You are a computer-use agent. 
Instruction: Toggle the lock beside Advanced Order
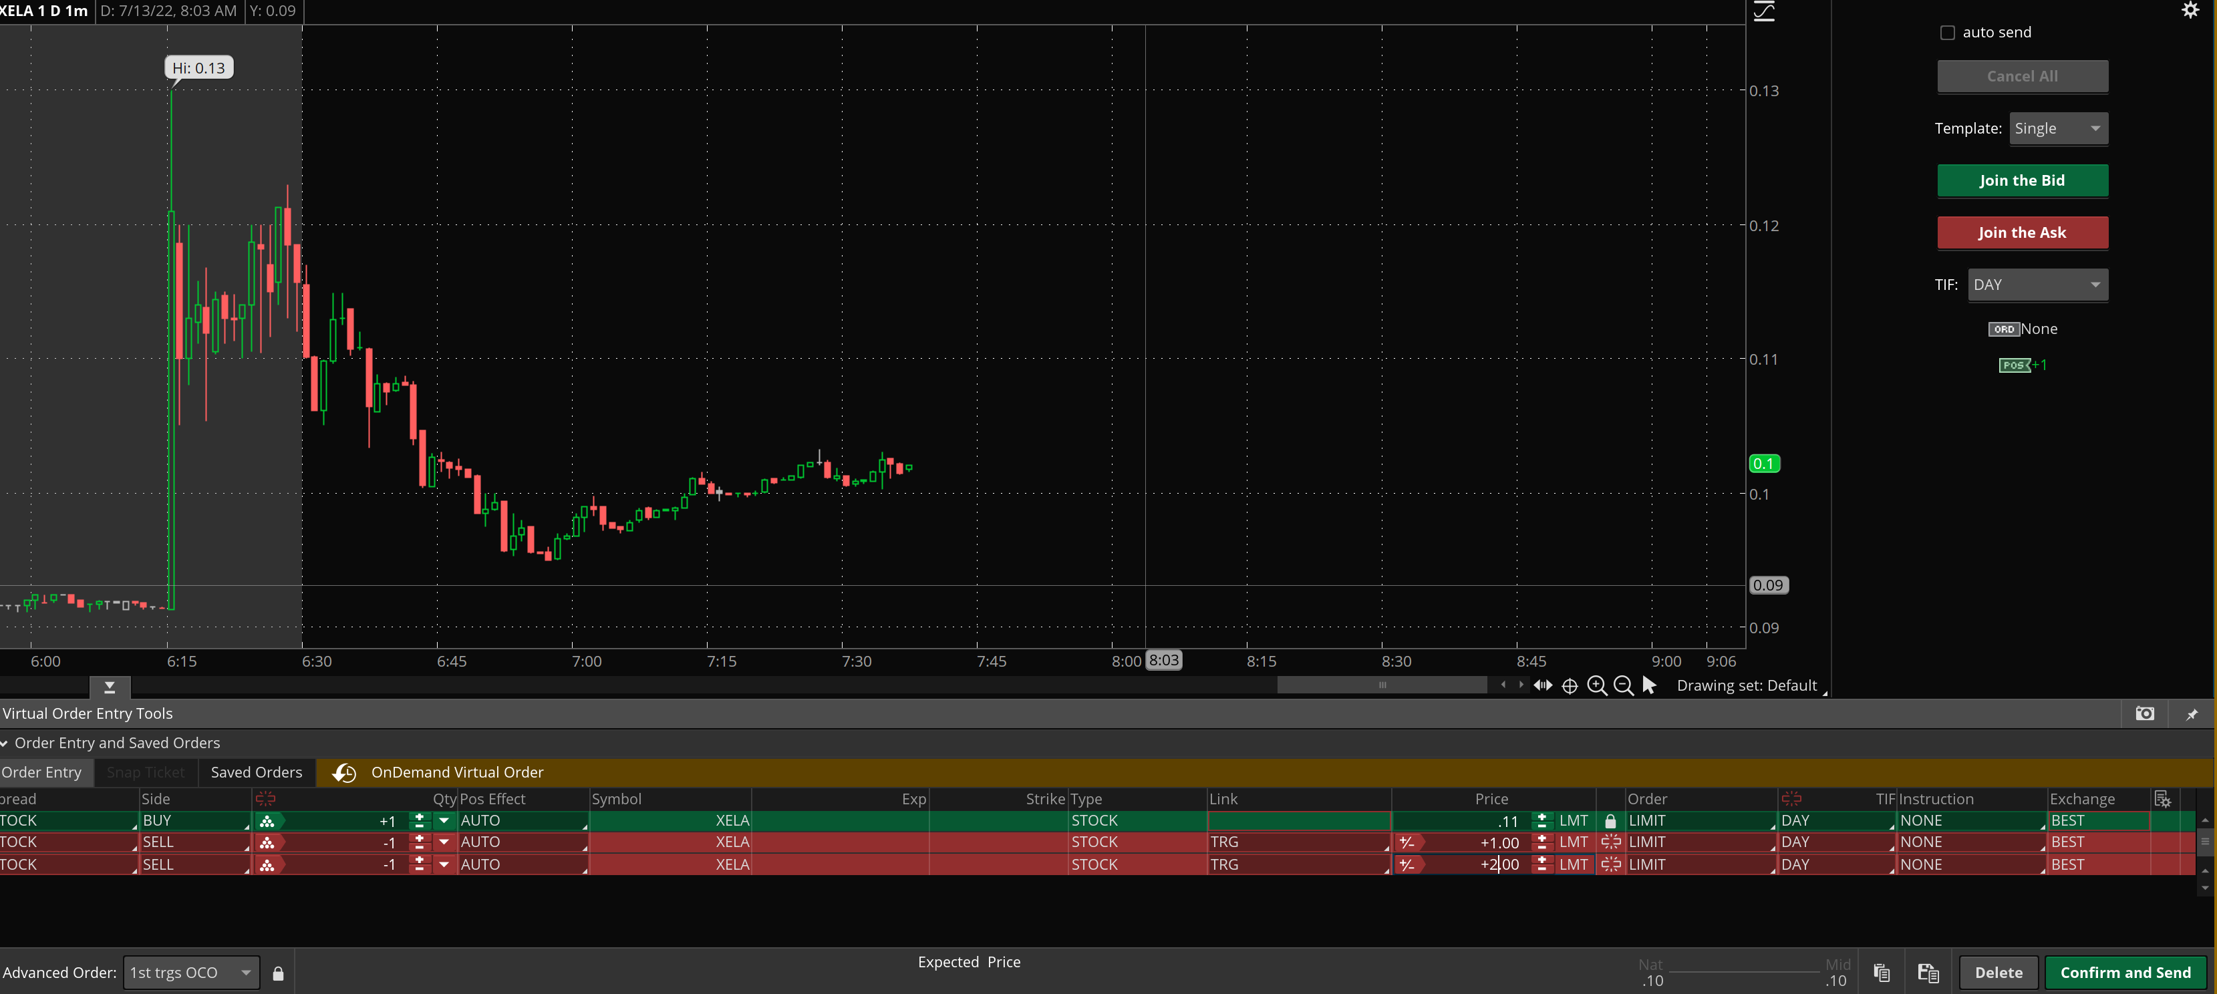[x=278, y=973]
